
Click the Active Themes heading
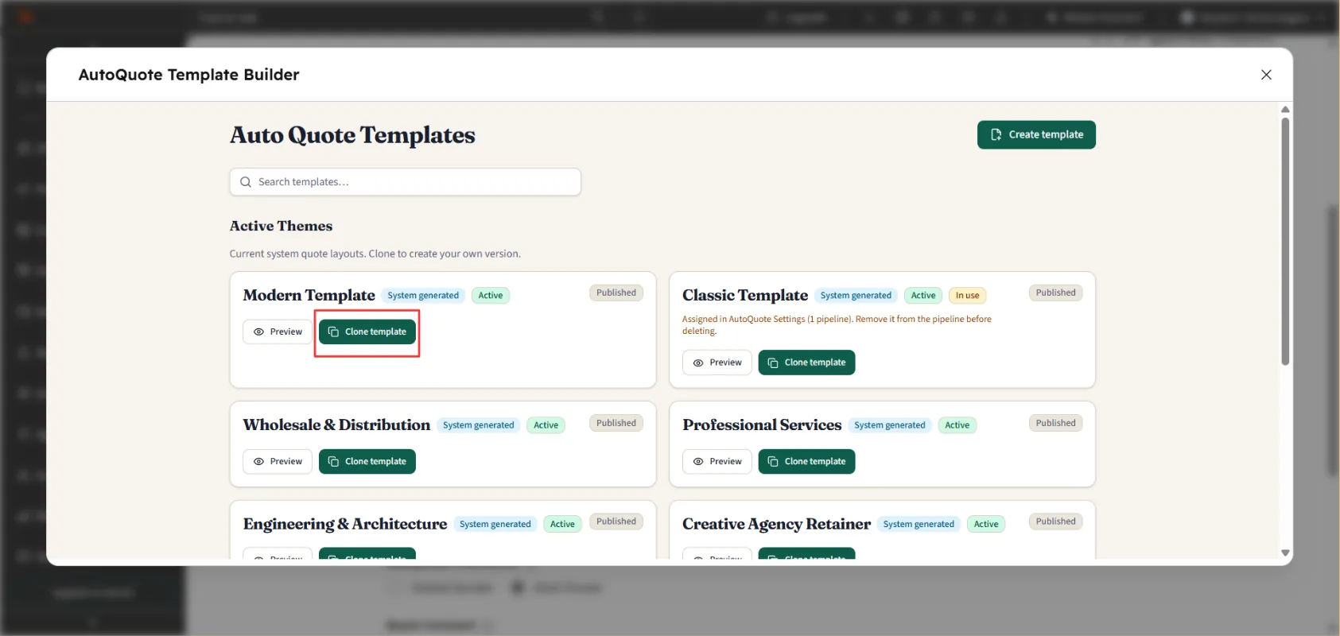281,226
